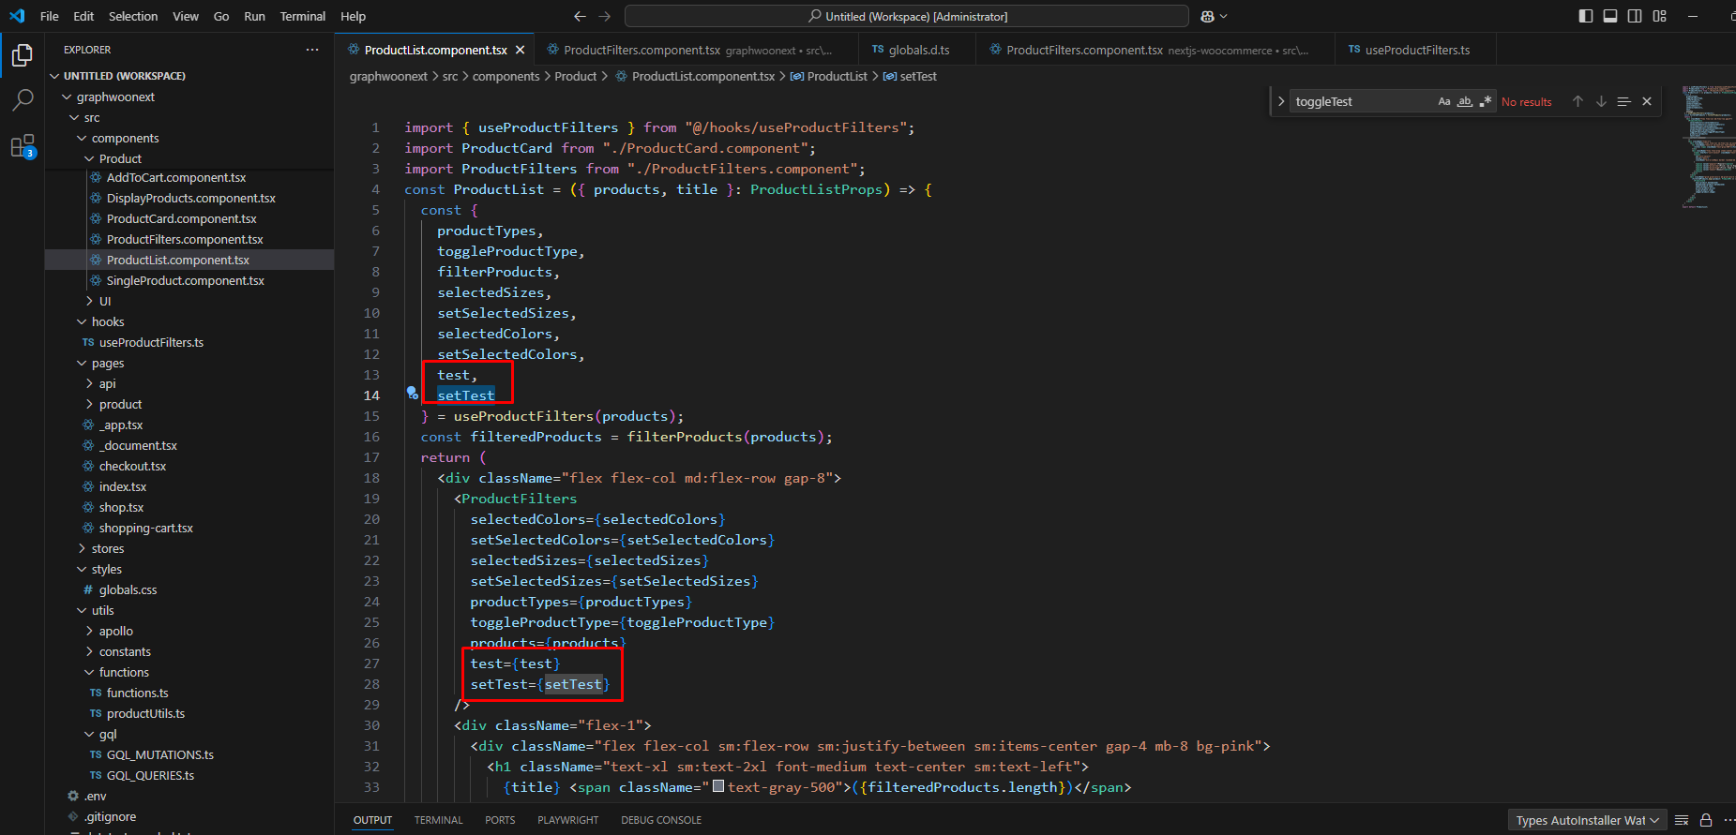
Task: Toggle Match Case in find widget
Action: point(1444,101)
